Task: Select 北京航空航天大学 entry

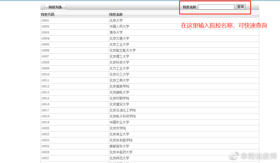Action: pos(123,51)
